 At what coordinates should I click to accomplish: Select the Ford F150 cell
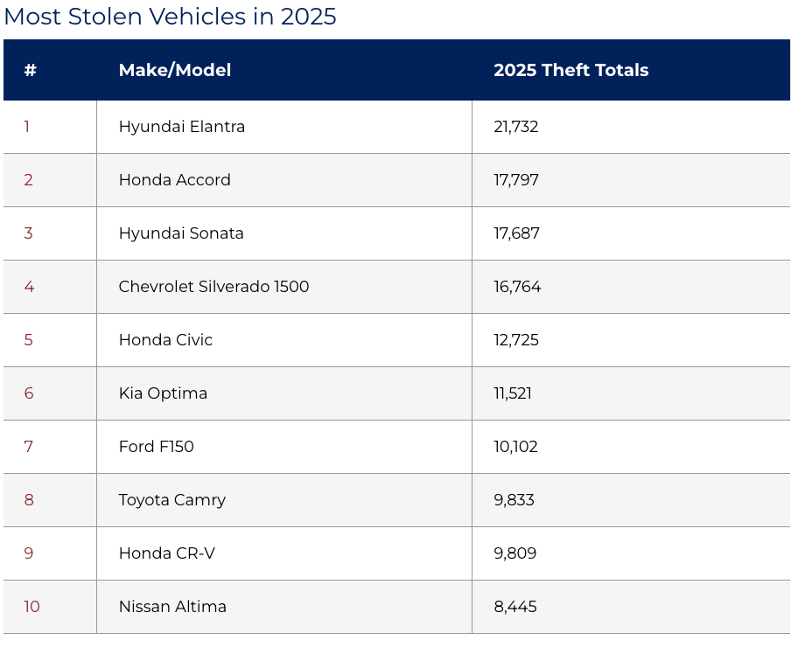point(156,447)
